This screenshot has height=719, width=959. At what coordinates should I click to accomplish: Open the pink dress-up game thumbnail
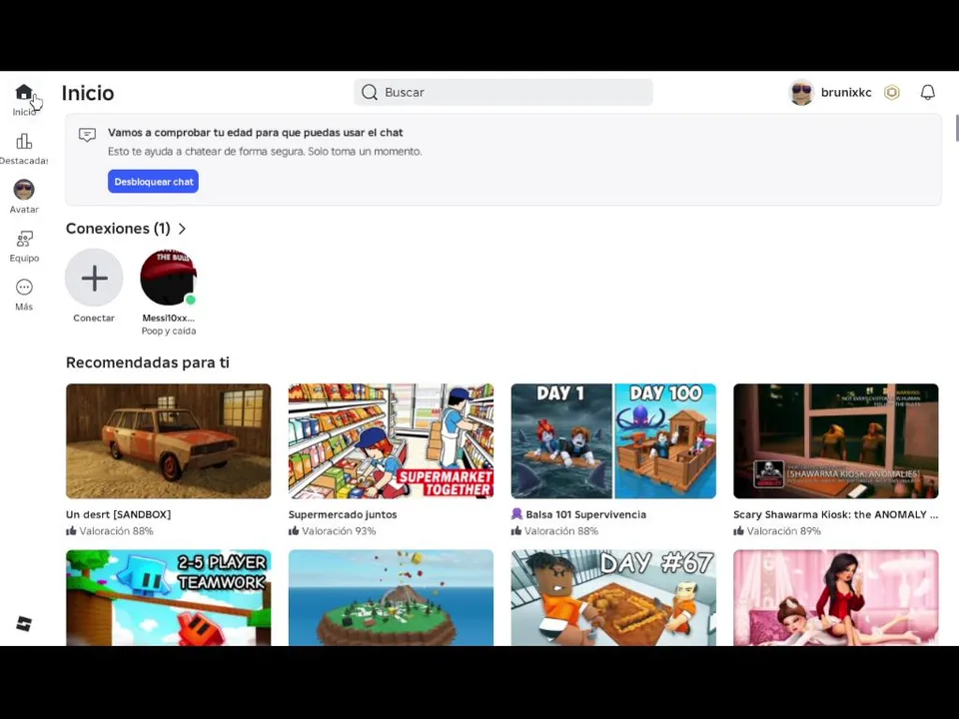836,597
